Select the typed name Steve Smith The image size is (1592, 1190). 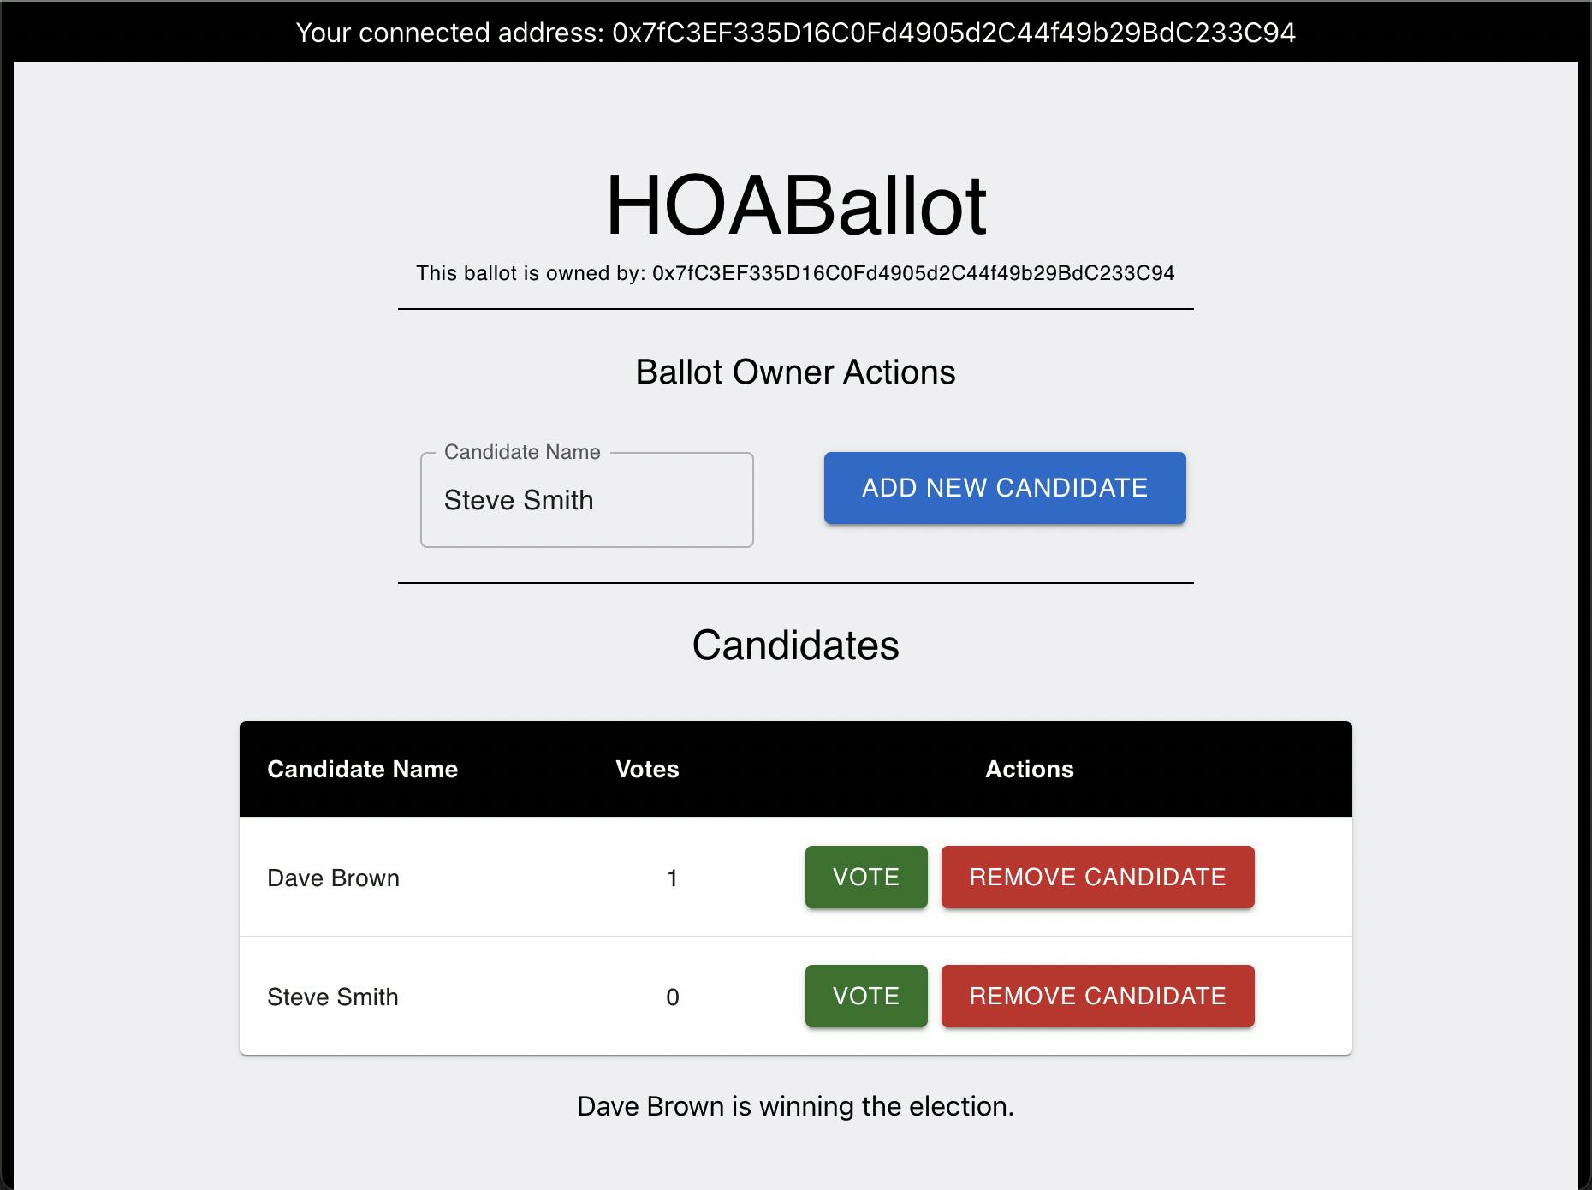coord(518,500)
